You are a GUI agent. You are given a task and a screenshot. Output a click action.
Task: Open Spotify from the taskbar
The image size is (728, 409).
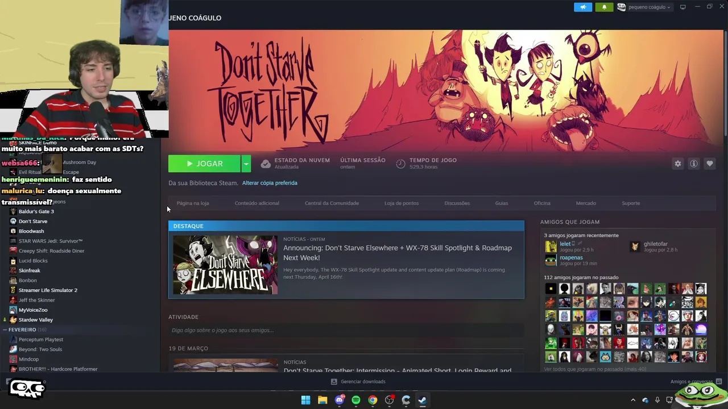tap(356, 400)
